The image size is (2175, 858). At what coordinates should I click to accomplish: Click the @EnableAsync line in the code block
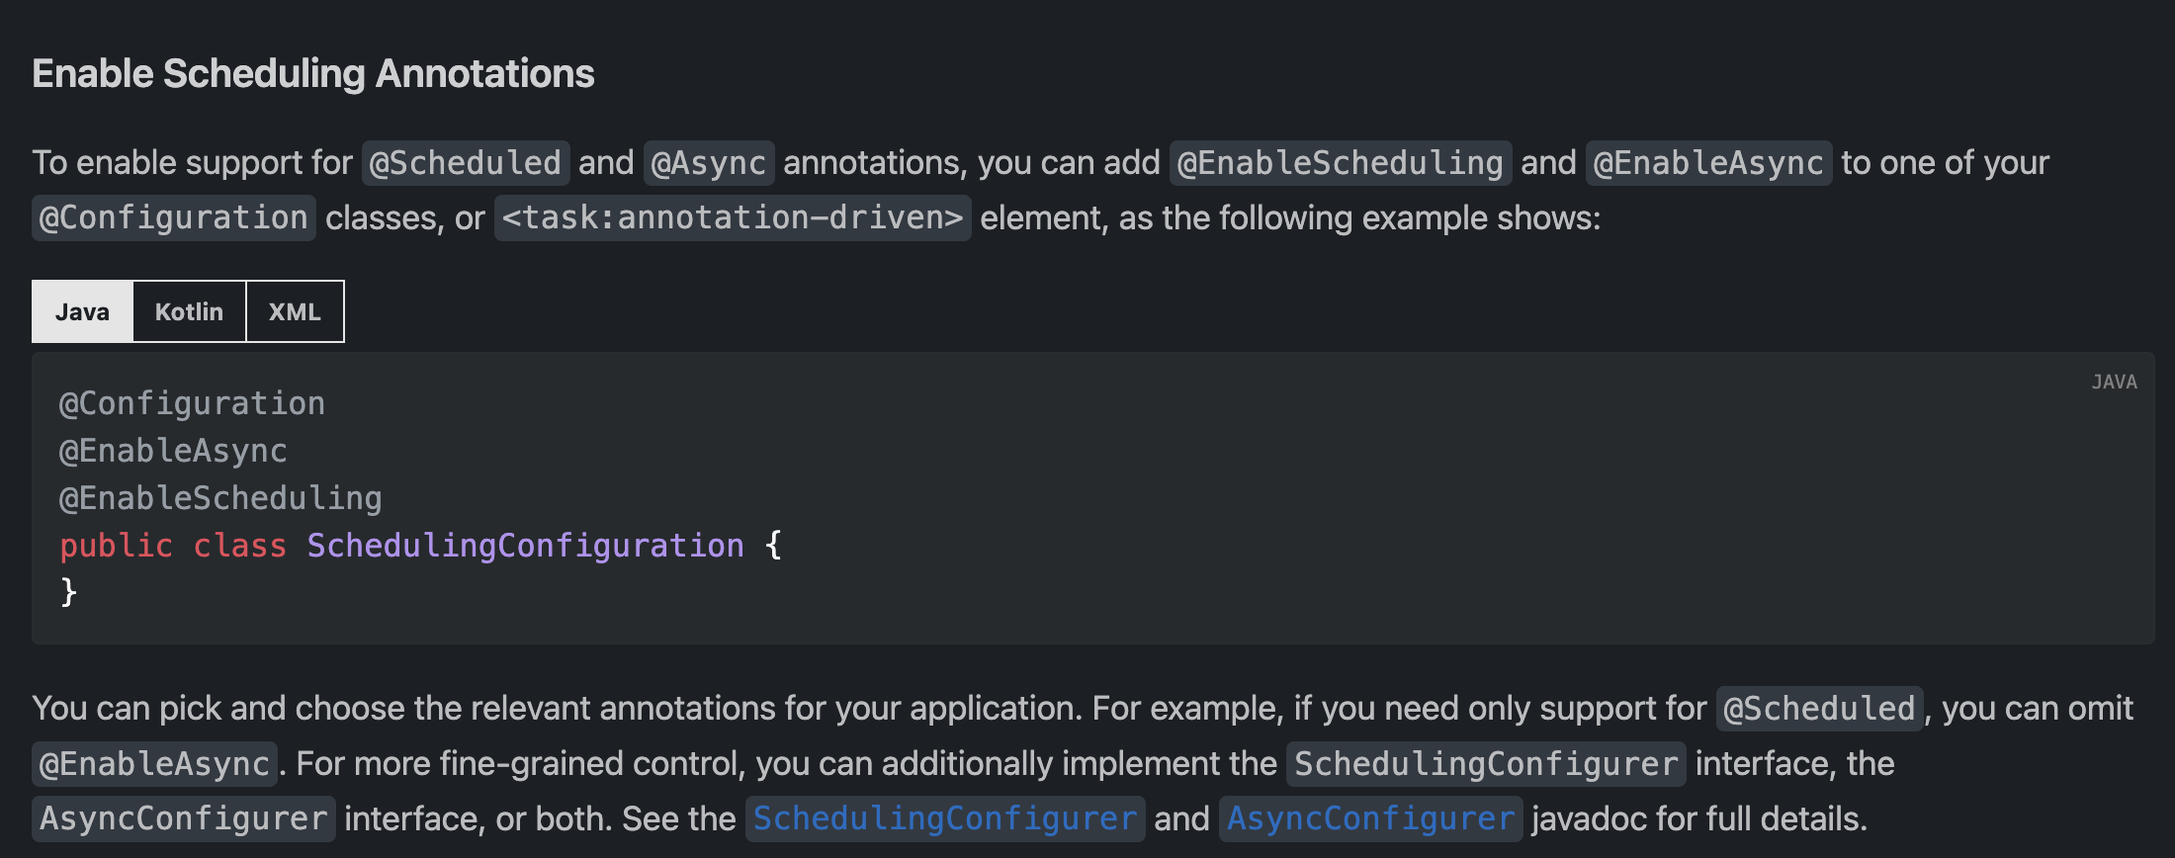pos(173,451)
